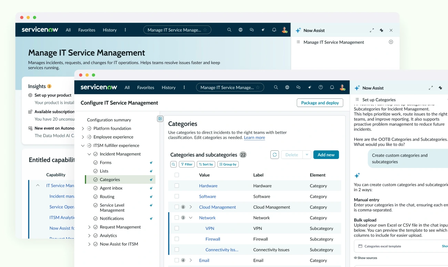
Task: Check the Cloud Management row checkbox
Action: [177, 207]
